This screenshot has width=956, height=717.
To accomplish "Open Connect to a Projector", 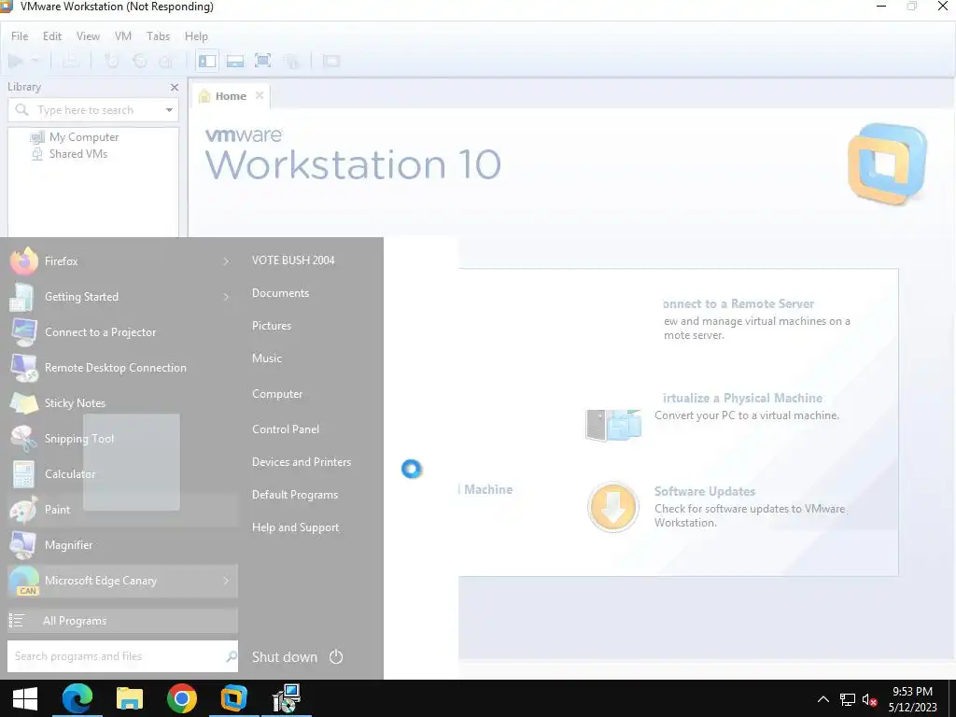I will click(122, 332).
